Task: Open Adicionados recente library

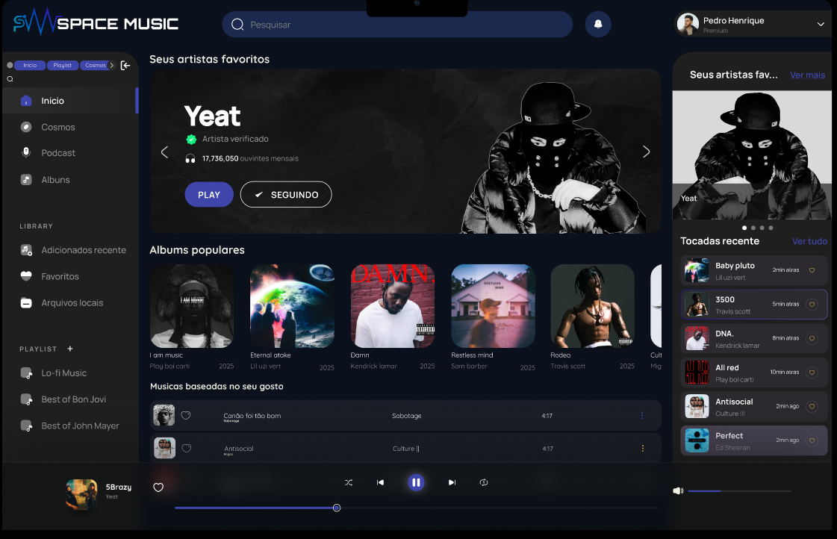Action: [73, 250]
